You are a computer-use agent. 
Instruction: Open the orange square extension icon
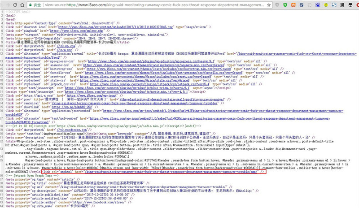coord(293,5)
